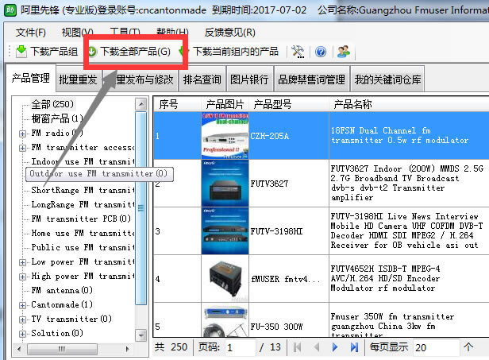
Task: Click the user contact icon in toolbar
Action: [x=343, y=52]
